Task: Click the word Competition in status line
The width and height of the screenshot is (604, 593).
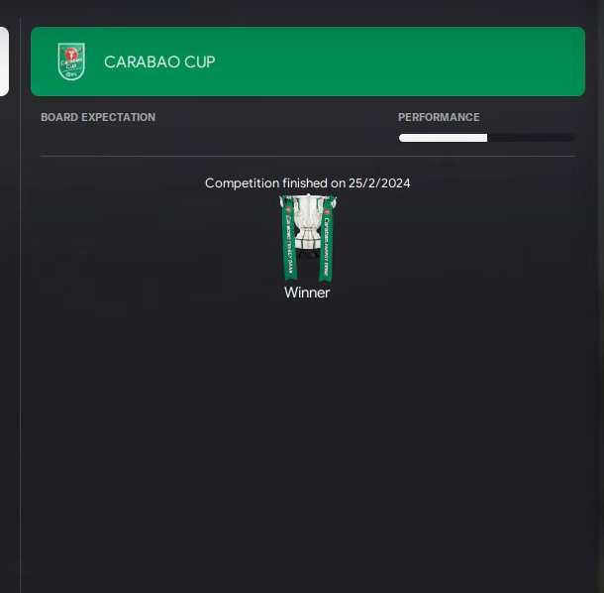Action: [x=242, y=182]
